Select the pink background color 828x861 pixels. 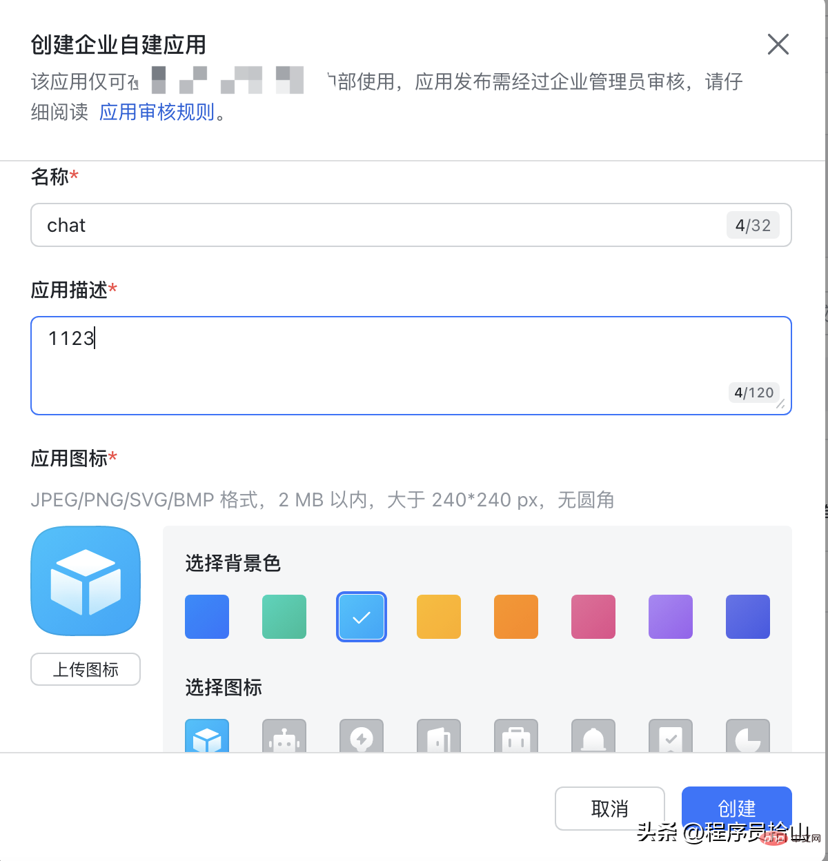tap(593, 617)
